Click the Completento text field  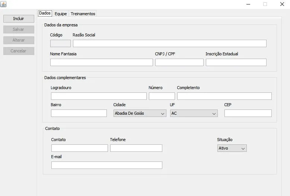224,96
